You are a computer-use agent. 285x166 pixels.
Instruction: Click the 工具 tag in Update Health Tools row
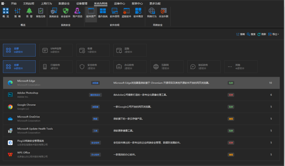click(95, 131)
